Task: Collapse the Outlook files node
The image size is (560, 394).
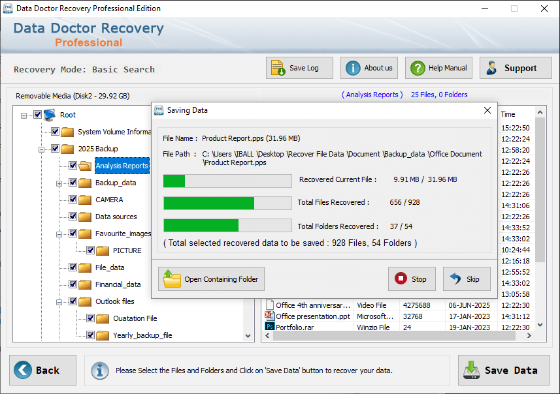Action: (59, 303)
